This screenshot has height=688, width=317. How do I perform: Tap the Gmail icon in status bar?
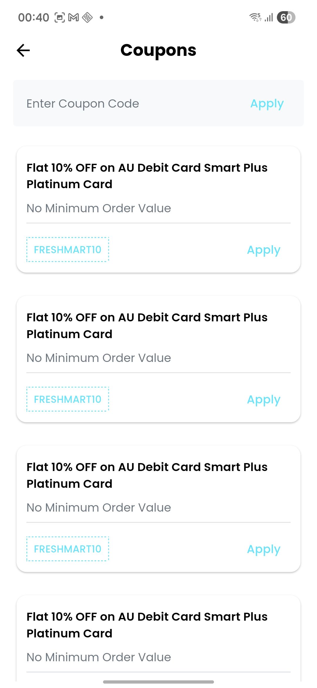tap(73, 18)
